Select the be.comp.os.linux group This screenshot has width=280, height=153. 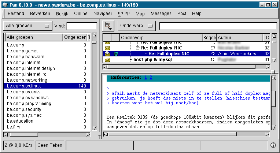click(x=47, y=86)
